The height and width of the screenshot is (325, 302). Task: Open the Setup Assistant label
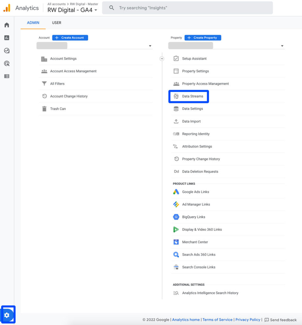[x=194, y=58]
